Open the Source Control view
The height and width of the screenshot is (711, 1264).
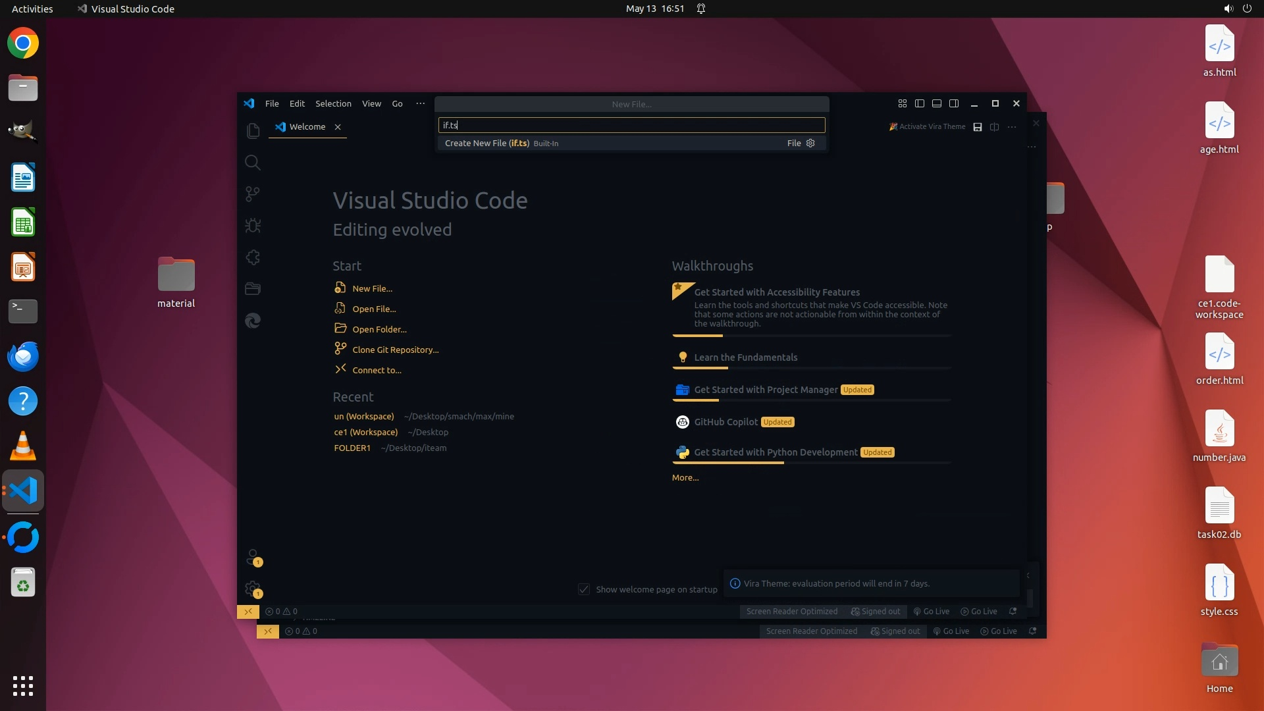tap(253, 194)
